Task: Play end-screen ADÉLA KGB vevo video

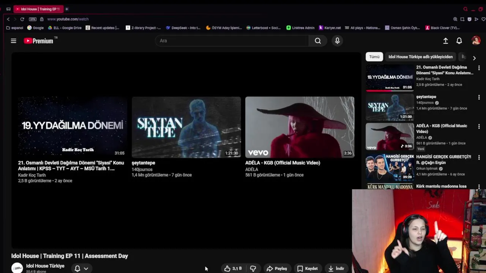Action: point(300,127)
